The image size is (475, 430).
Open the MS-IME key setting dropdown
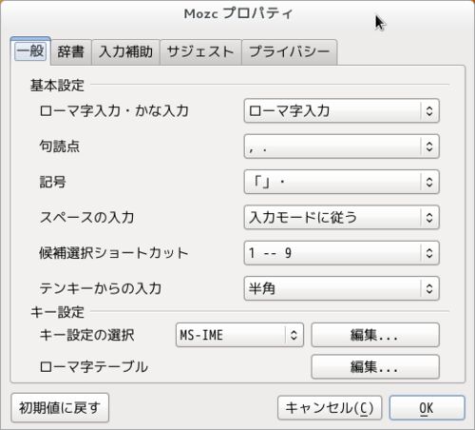(239, 335)
